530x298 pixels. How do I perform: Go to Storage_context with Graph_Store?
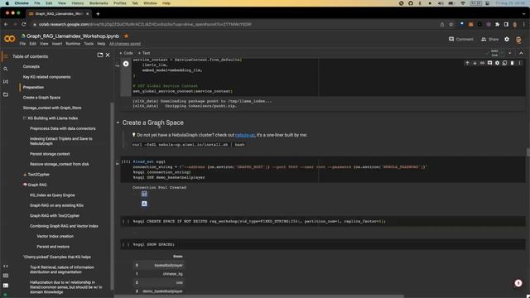click(x=52, y=108)
